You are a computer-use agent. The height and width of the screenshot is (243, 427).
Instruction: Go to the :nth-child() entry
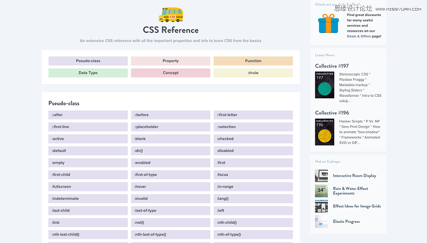[x=253, y=222]
